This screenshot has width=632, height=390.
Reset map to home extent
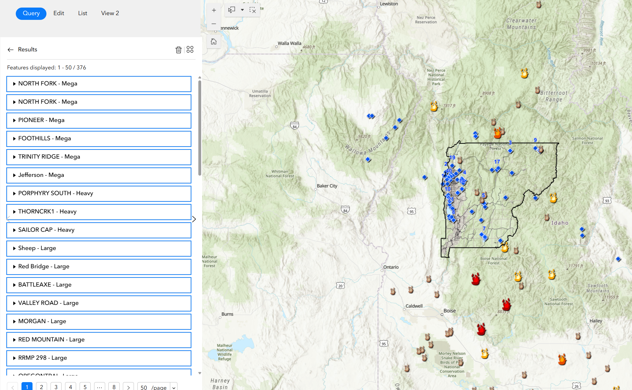click(214, 42)
